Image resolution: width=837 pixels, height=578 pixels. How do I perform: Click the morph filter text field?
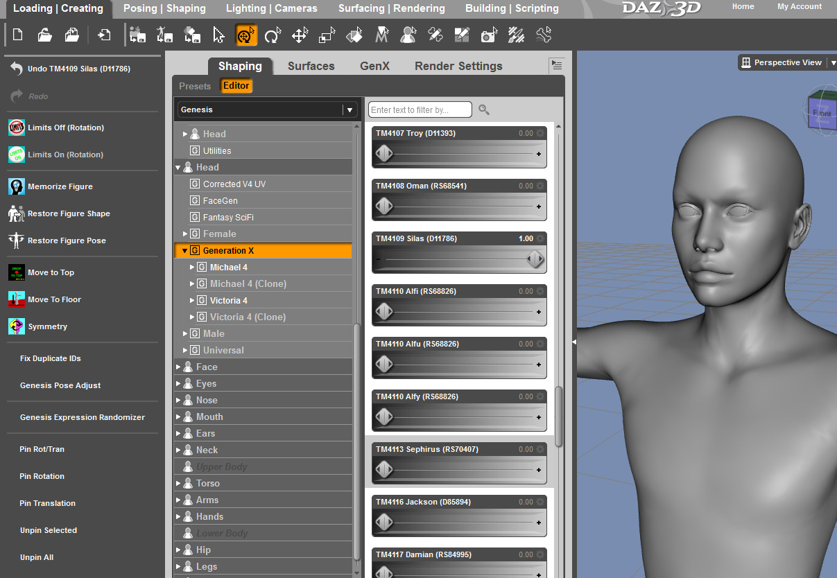pos(420,110)
